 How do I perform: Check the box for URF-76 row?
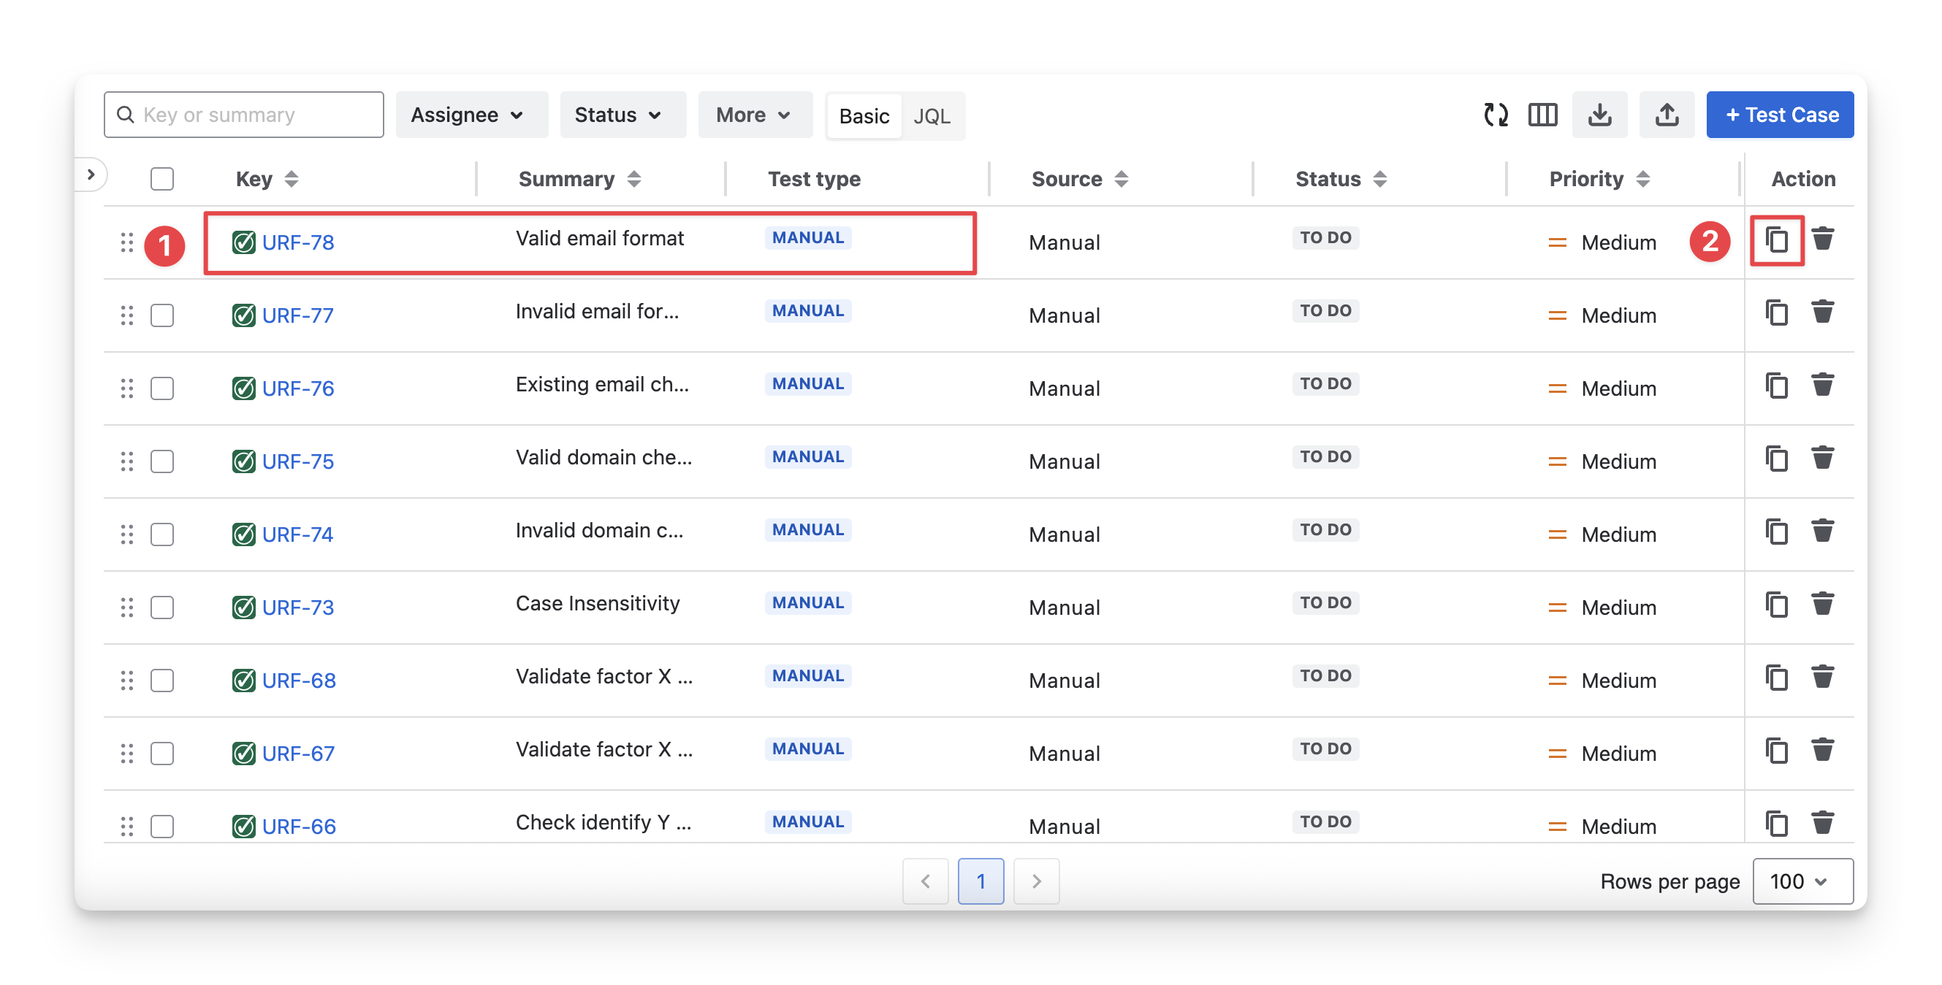pos(162,388)
